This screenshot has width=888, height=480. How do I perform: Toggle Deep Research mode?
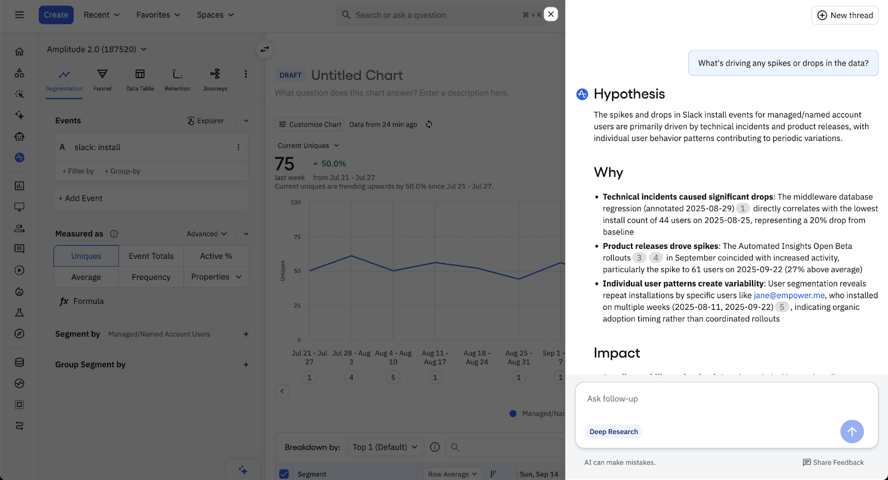(x=614, y=432)
